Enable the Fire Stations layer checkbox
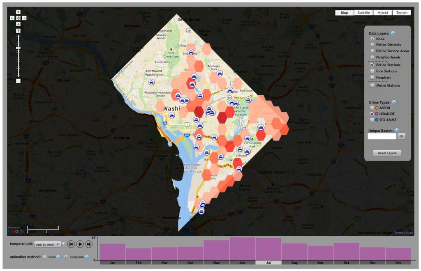Image resolution: width=421 pixels, height=271 pixels. click(x=372, y=71)
